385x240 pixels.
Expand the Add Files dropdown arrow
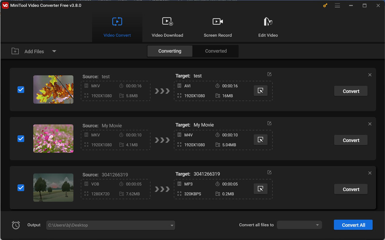[54, 51]
